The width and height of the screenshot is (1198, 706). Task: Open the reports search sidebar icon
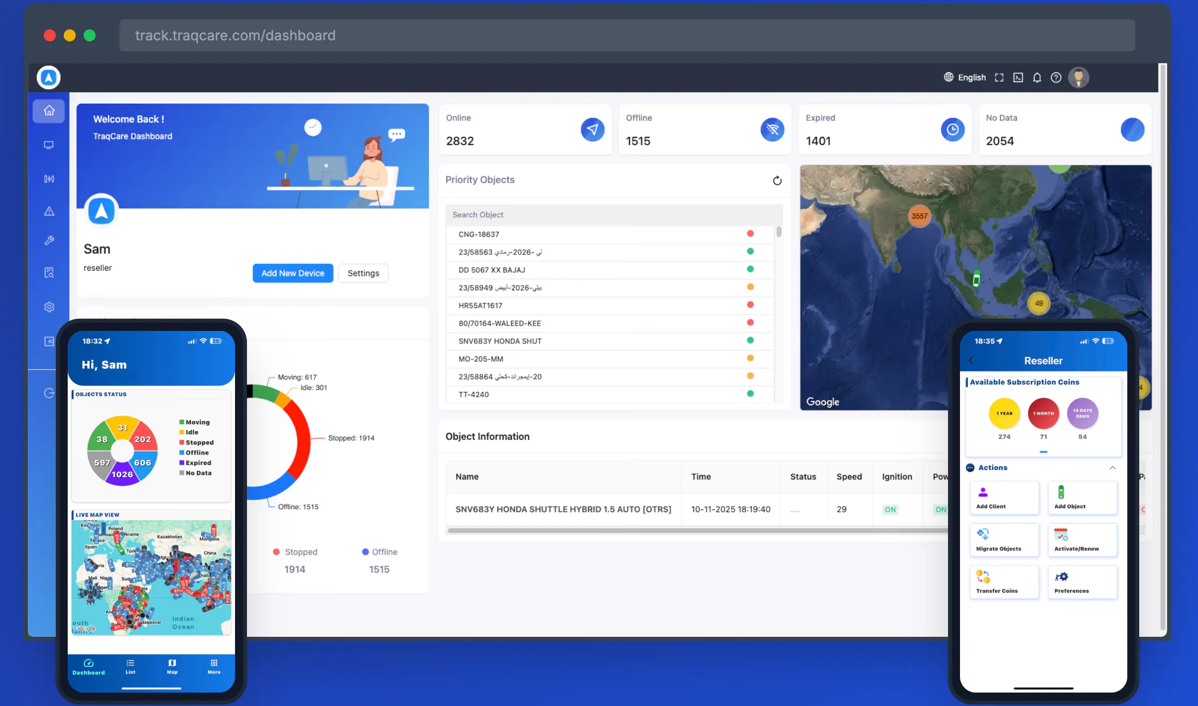coord(49,273)
